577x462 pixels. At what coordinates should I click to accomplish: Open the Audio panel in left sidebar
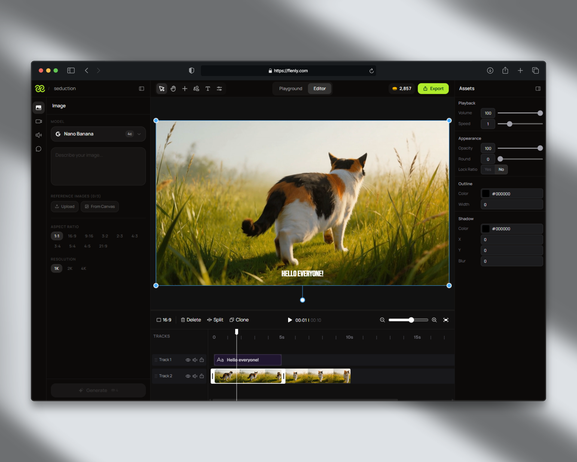pos(38,135)
